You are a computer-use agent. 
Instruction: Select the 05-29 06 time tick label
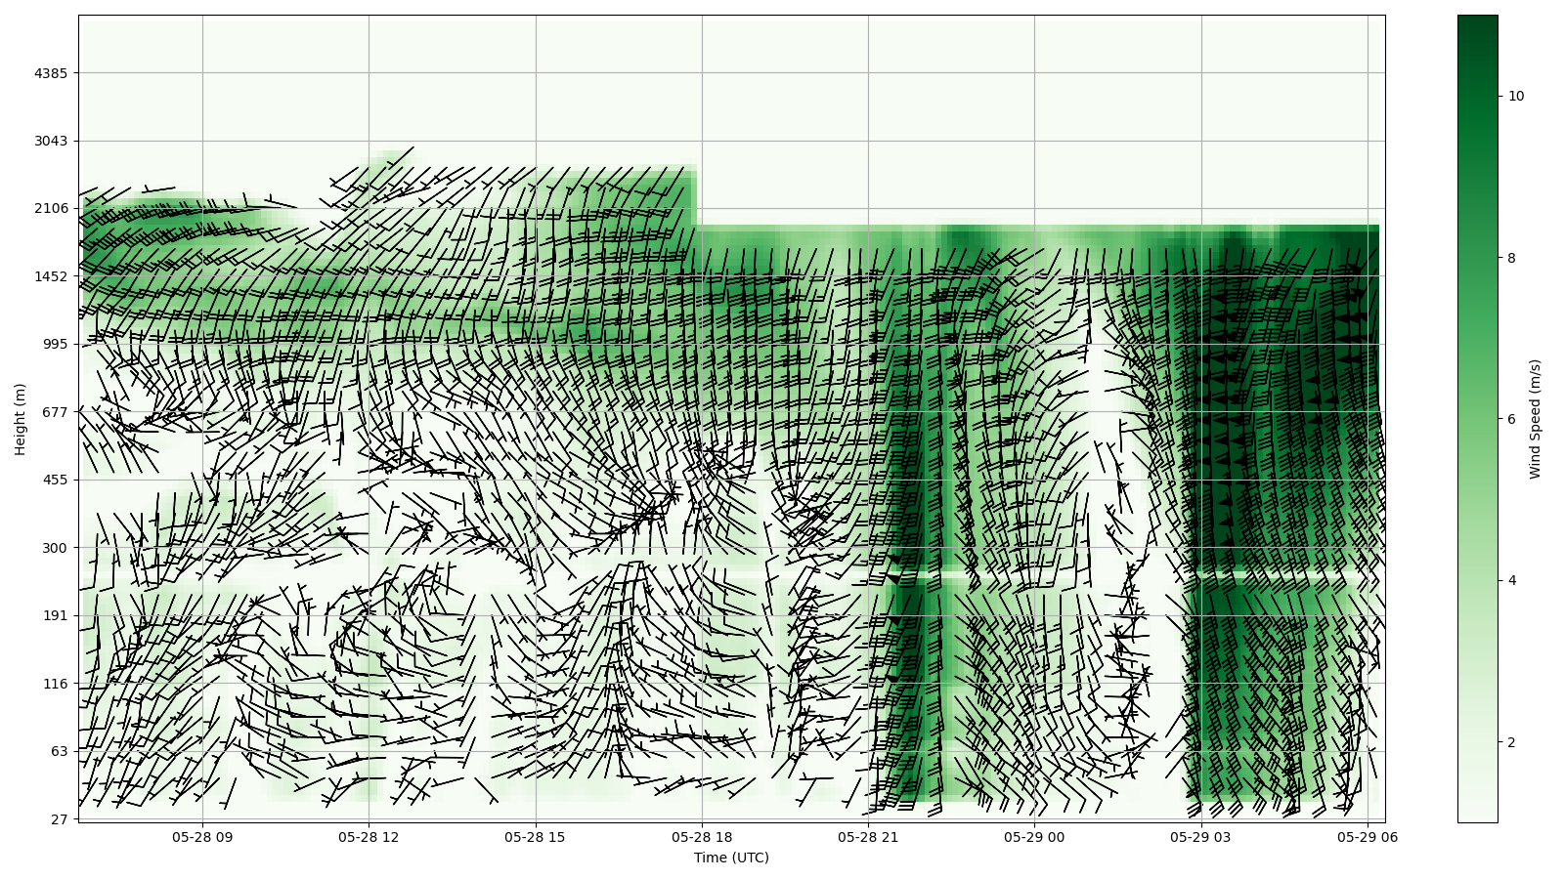(x=1367, y=837)
